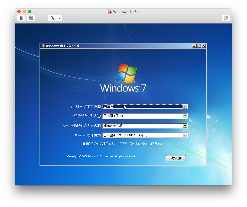The height and width of the screenshot is (207, 247).
Task: Close the VMware window with red button
Action: click(x=19, y=12)
